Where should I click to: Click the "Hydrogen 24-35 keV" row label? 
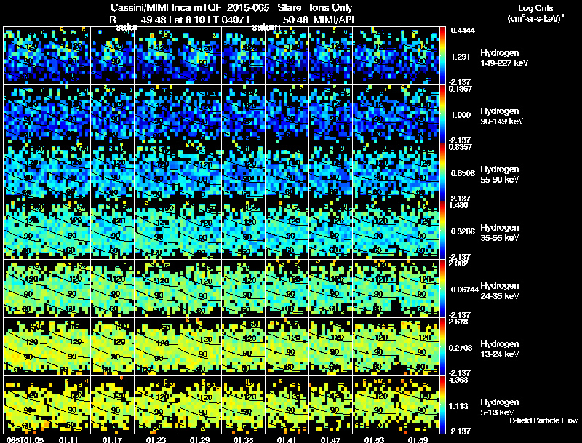500,291
